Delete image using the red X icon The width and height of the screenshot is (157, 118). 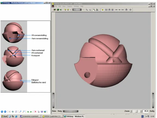[35, 111]
